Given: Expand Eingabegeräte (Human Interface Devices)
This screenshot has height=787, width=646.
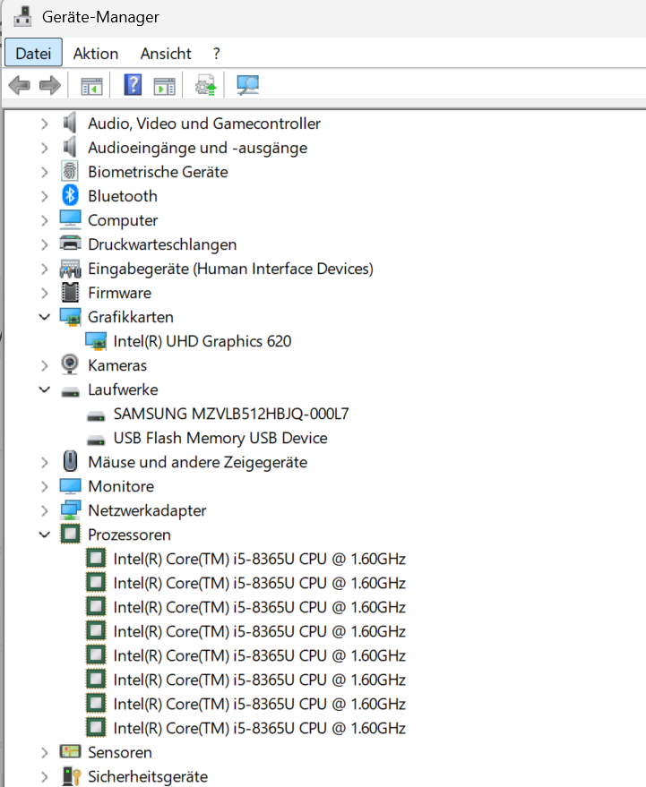Looking at the screenshot, I should [x=44, y=269].
